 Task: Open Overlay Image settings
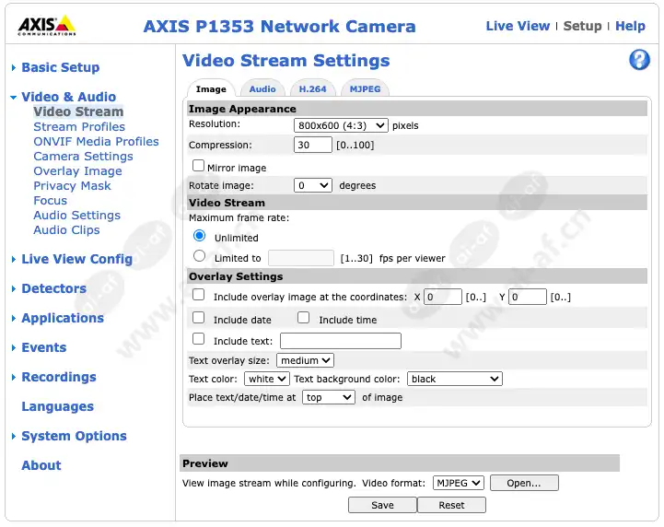click(x=77, y=171)
